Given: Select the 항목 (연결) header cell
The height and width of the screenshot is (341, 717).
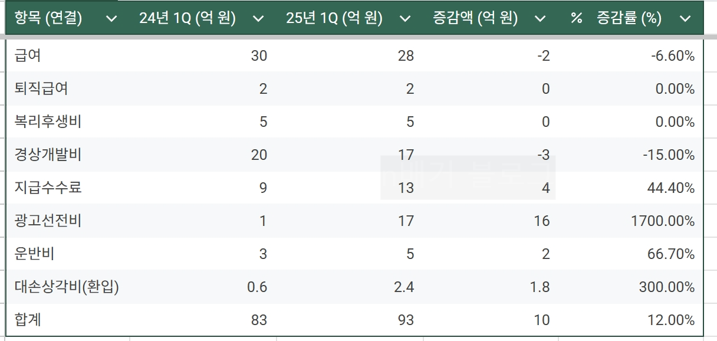Looking at the screenshot, I should (x=67, y=18).
